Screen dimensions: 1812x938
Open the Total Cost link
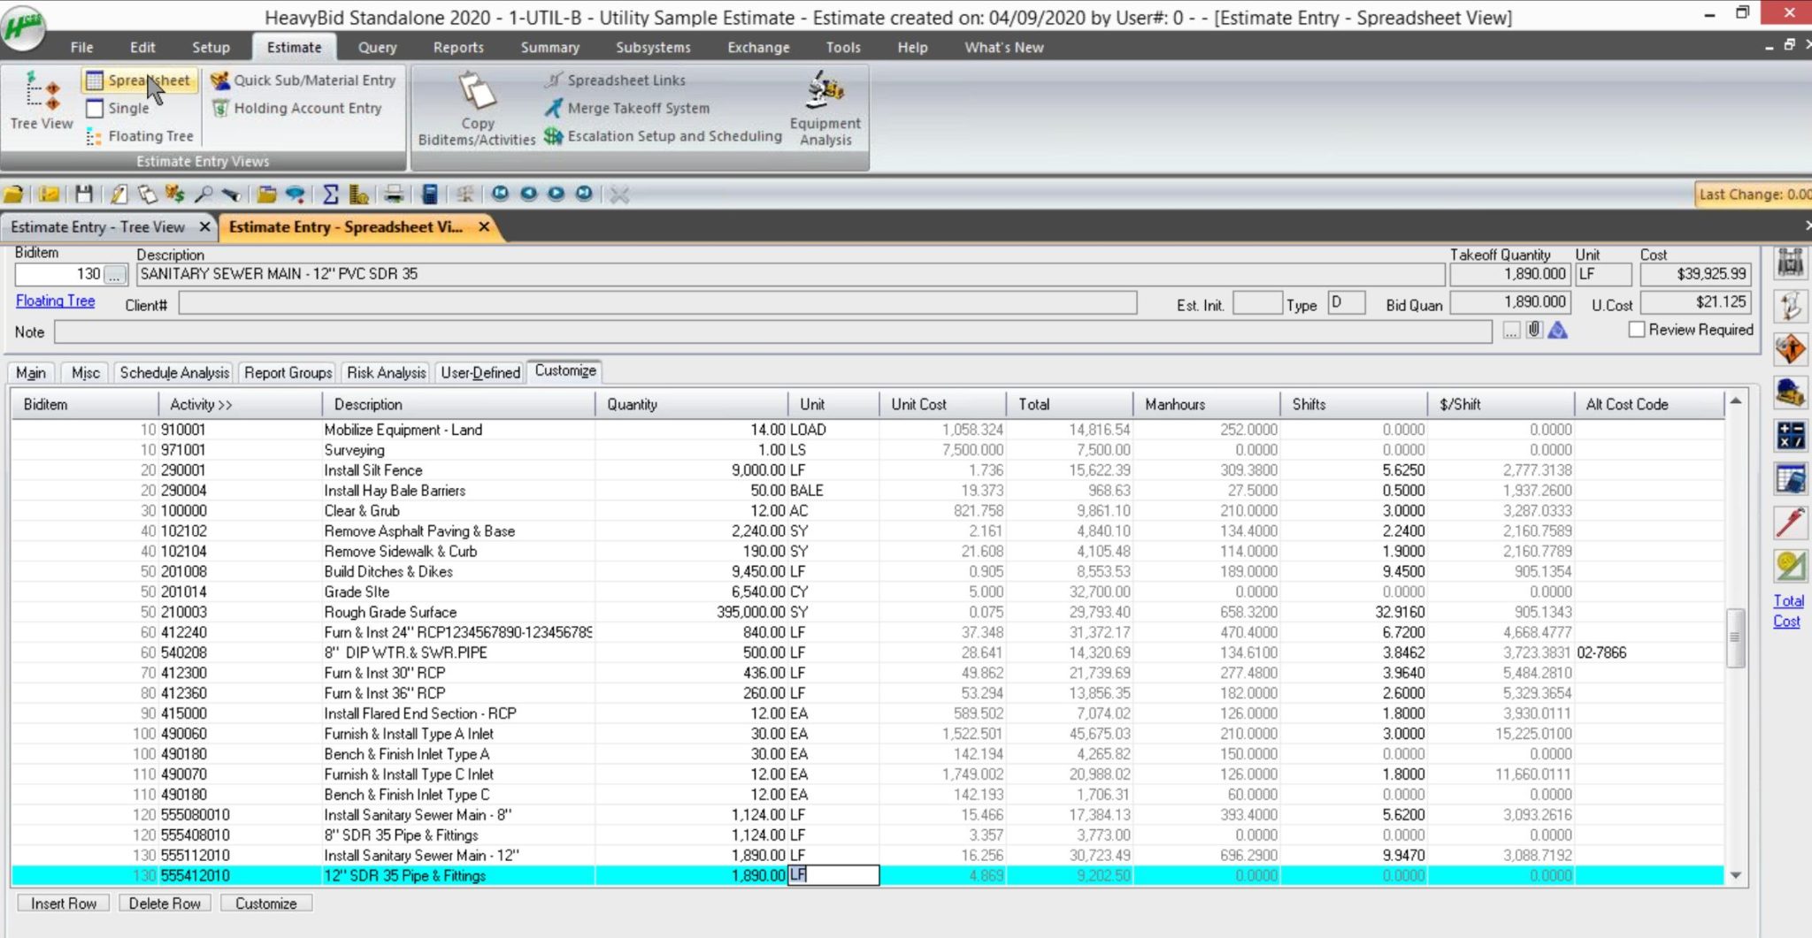[1788, 611]
